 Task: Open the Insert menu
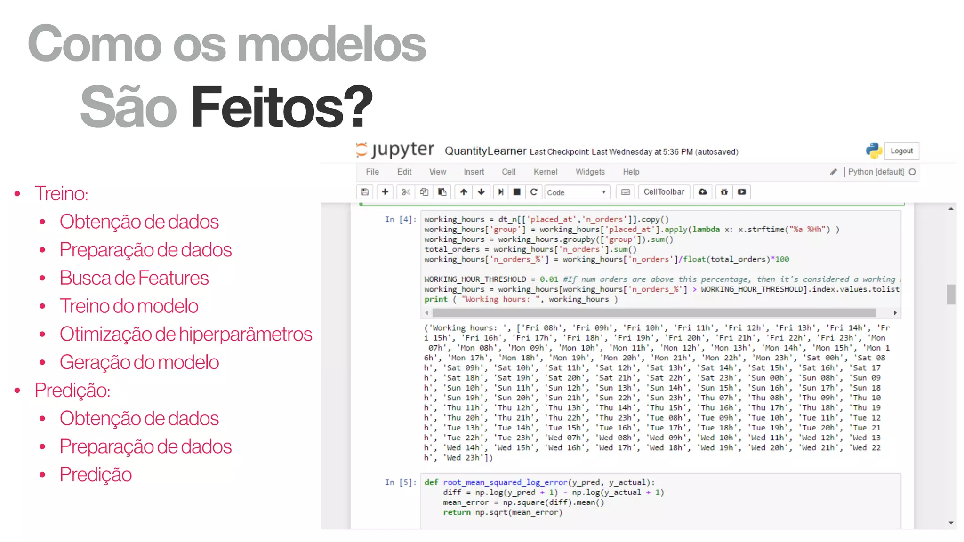(474, 172)
